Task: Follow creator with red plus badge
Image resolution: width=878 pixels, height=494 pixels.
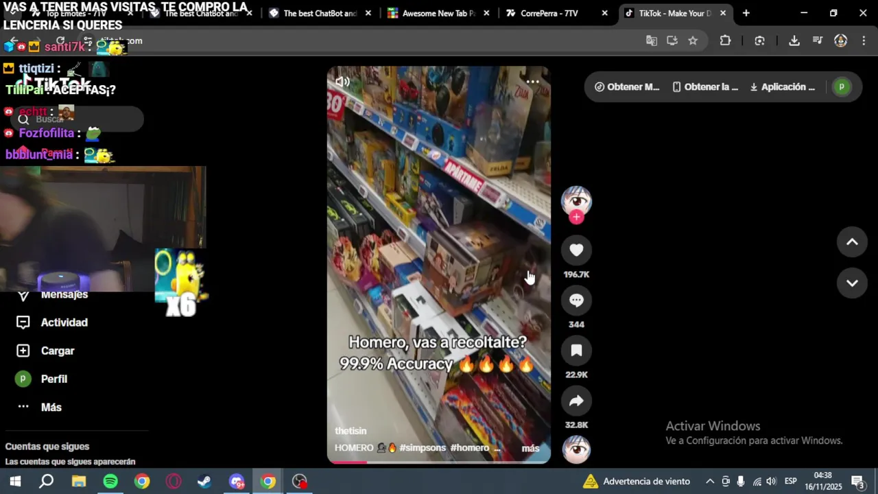Action: 576,217
